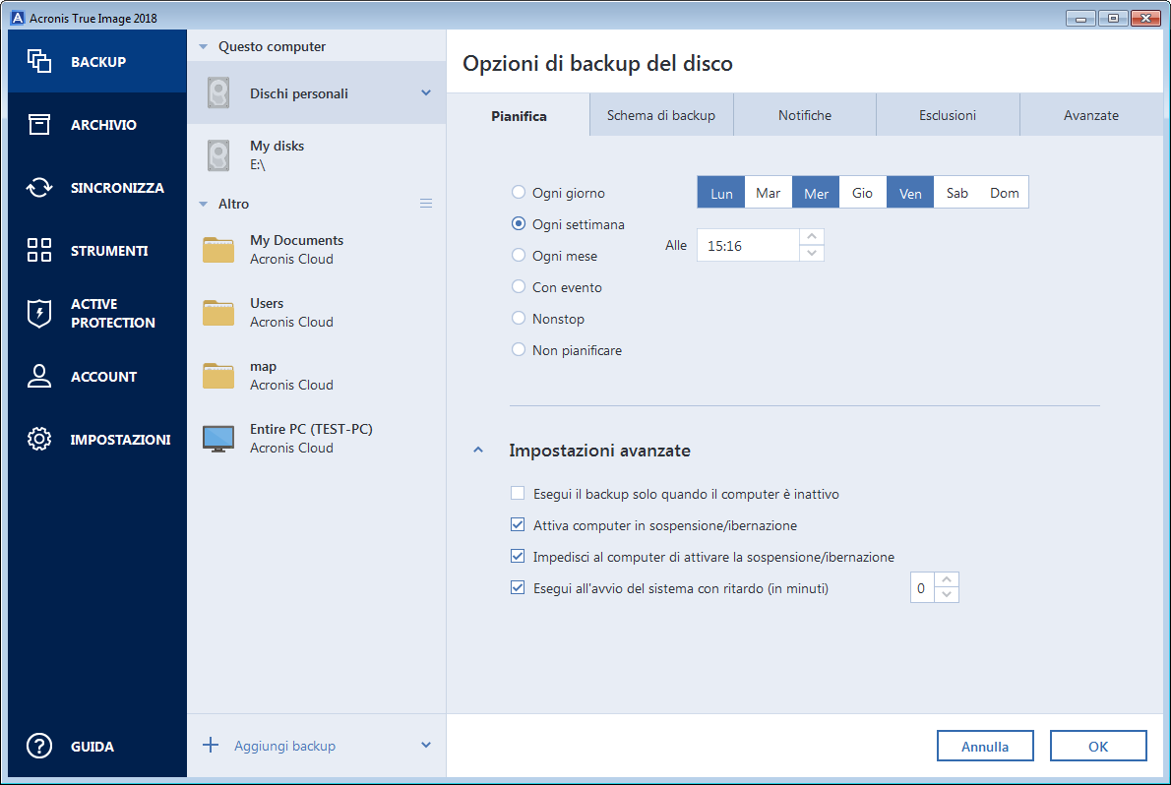Open Impostazioni gear icon
Viewport: 1171px width, 785px height.
pyautogui.click(x=38, y=439)
